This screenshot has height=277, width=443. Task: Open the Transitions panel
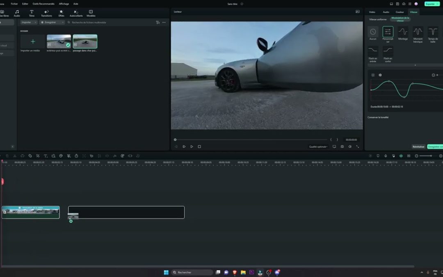click(47, 13)
